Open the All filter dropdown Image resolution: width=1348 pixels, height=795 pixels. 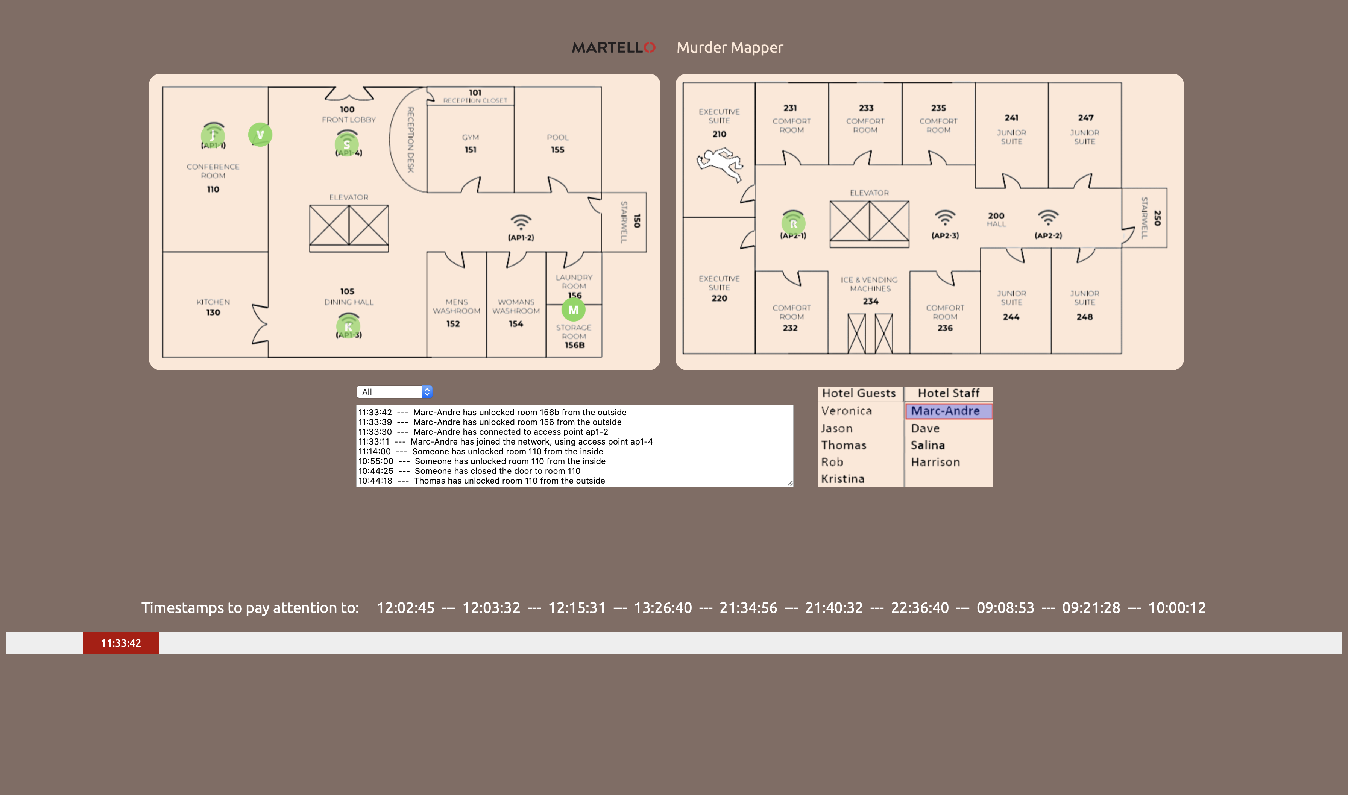coord(394,391)
